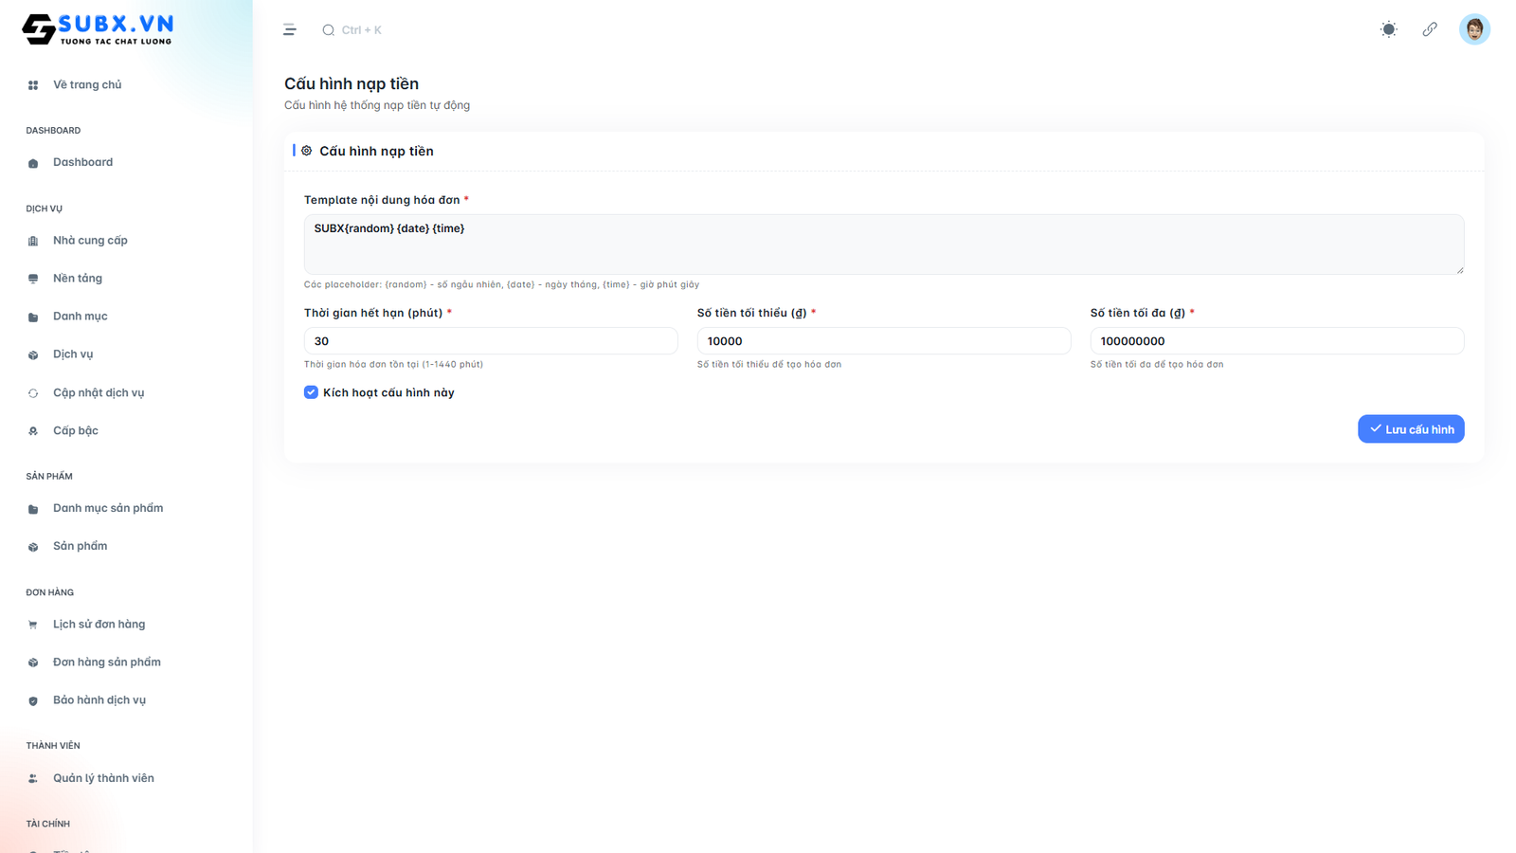Viewport: 1516px width, 853px height.
Task: Click the Số tiền tối đa input
Action: 1276,341
